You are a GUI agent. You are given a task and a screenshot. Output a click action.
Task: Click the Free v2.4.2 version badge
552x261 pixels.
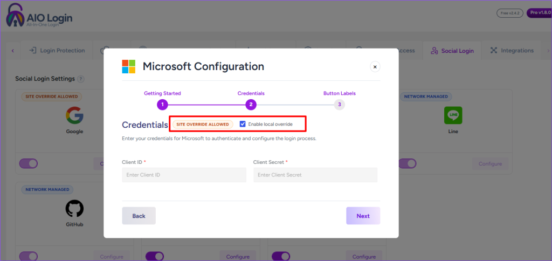click(x=510, y=13)
